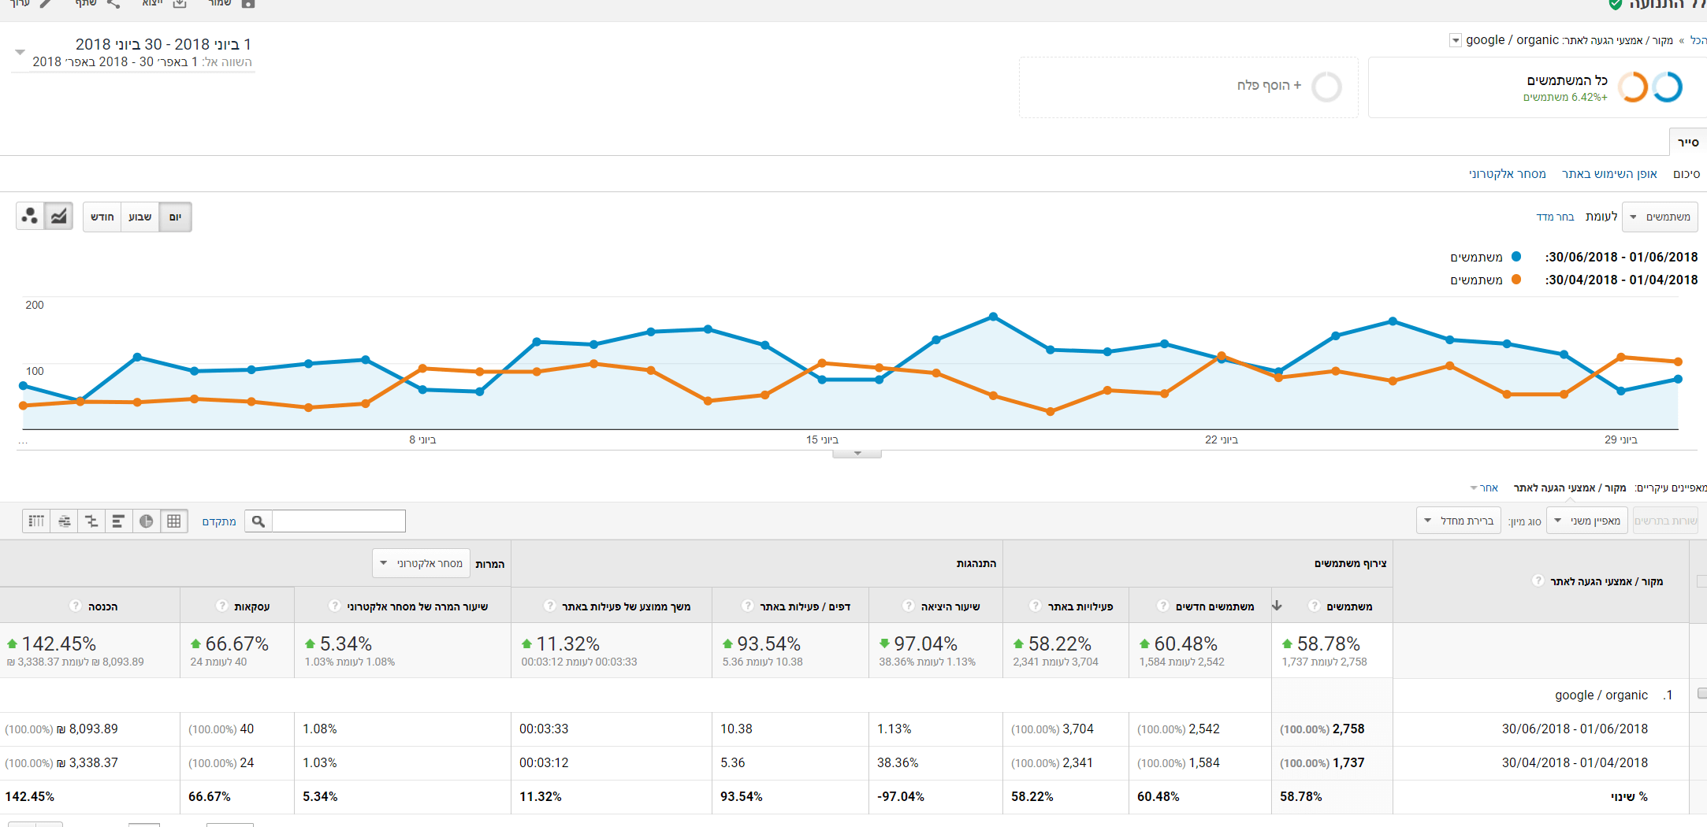Switch to the line chart view icon
This screenshot has width=1707, height=827.
pos(58,216)
